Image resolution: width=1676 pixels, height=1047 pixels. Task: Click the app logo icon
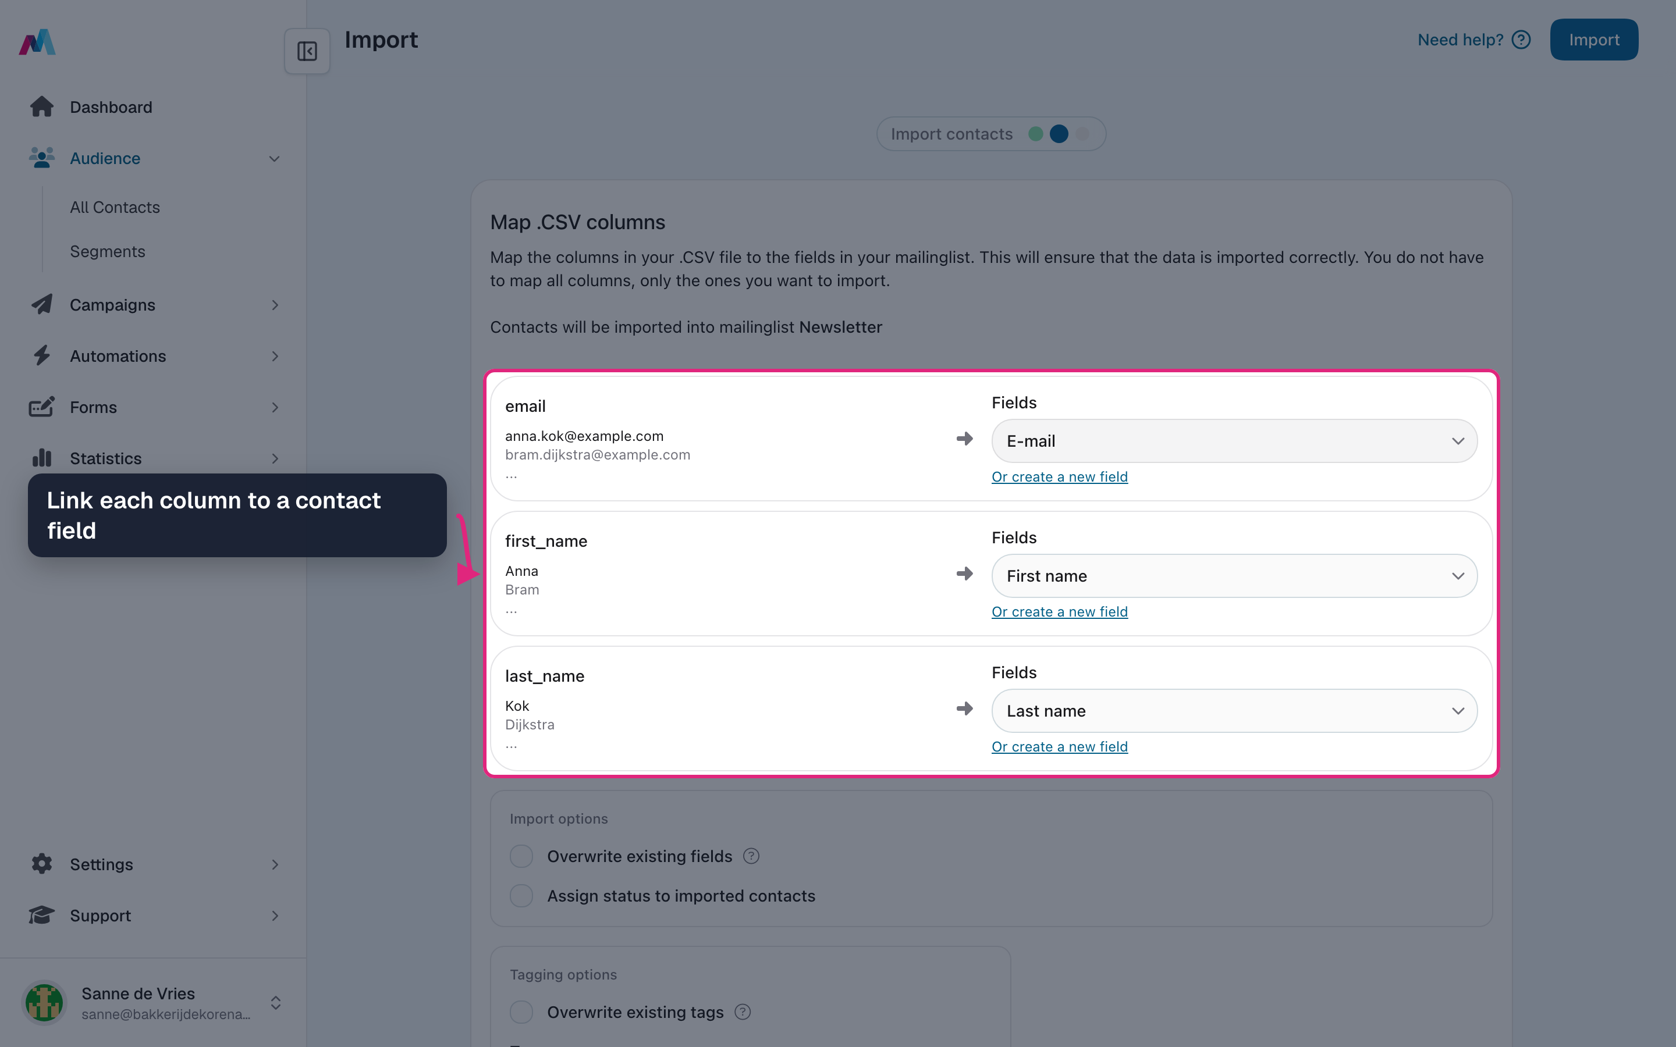pyautogui.click(x=37, y=41)
